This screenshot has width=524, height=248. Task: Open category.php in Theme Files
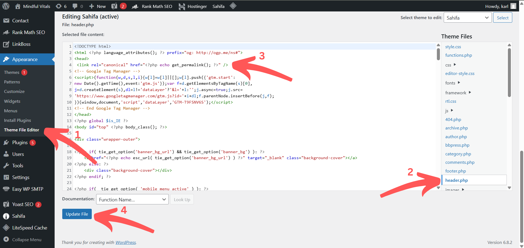coord(458,154)
